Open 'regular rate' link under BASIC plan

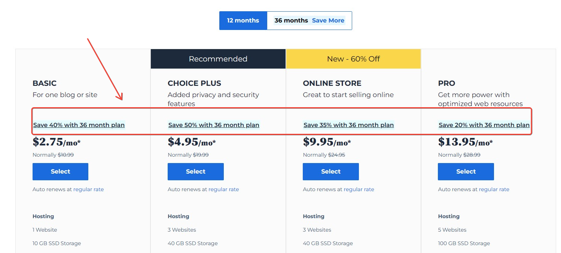click(x=88, y=190)
